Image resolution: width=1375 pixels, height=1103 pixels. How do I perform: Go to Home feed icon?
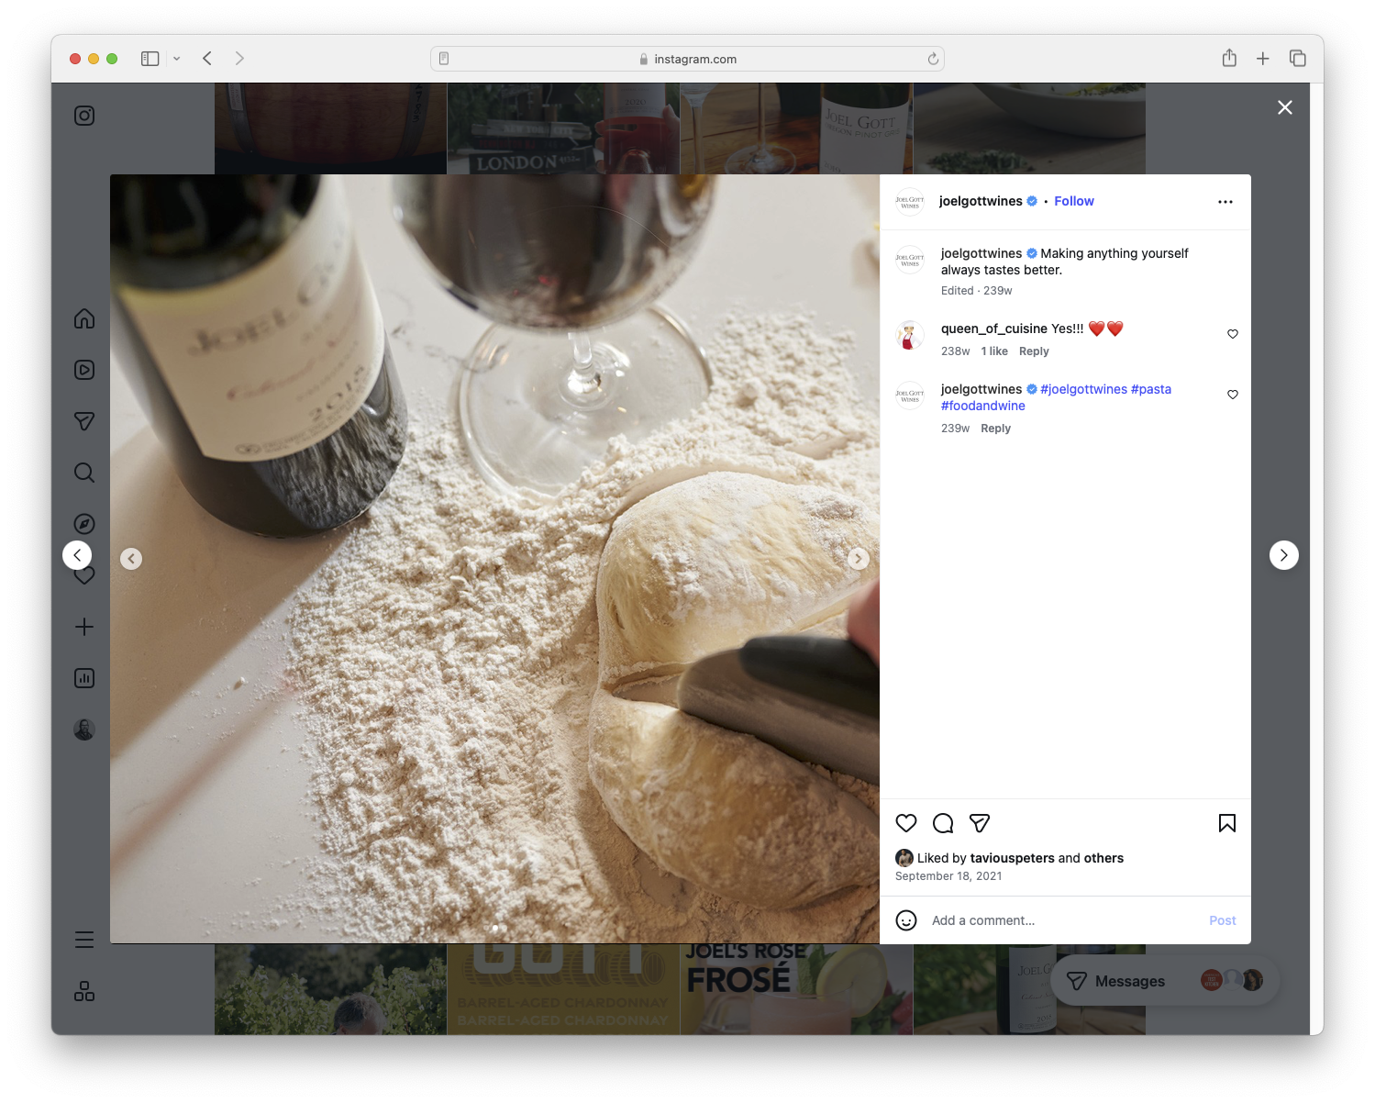pos(84,318)
